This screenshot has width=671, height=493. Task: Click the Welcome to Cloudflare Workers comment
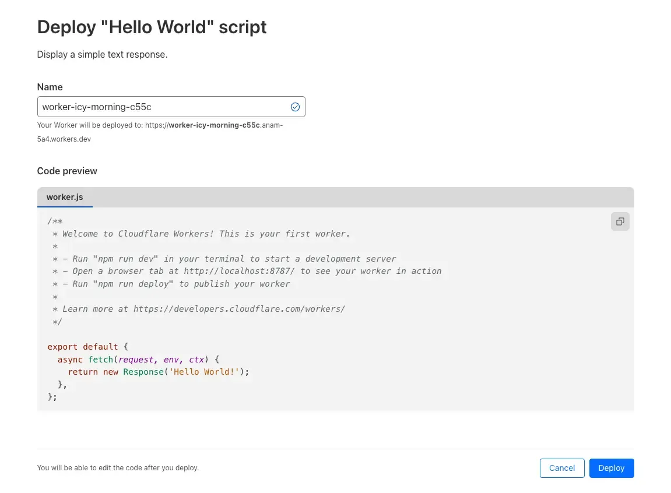[204, 234]
